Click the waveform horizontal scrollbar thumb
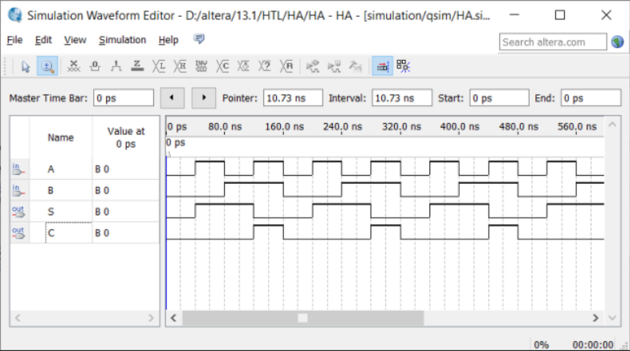 coord(302,318)
